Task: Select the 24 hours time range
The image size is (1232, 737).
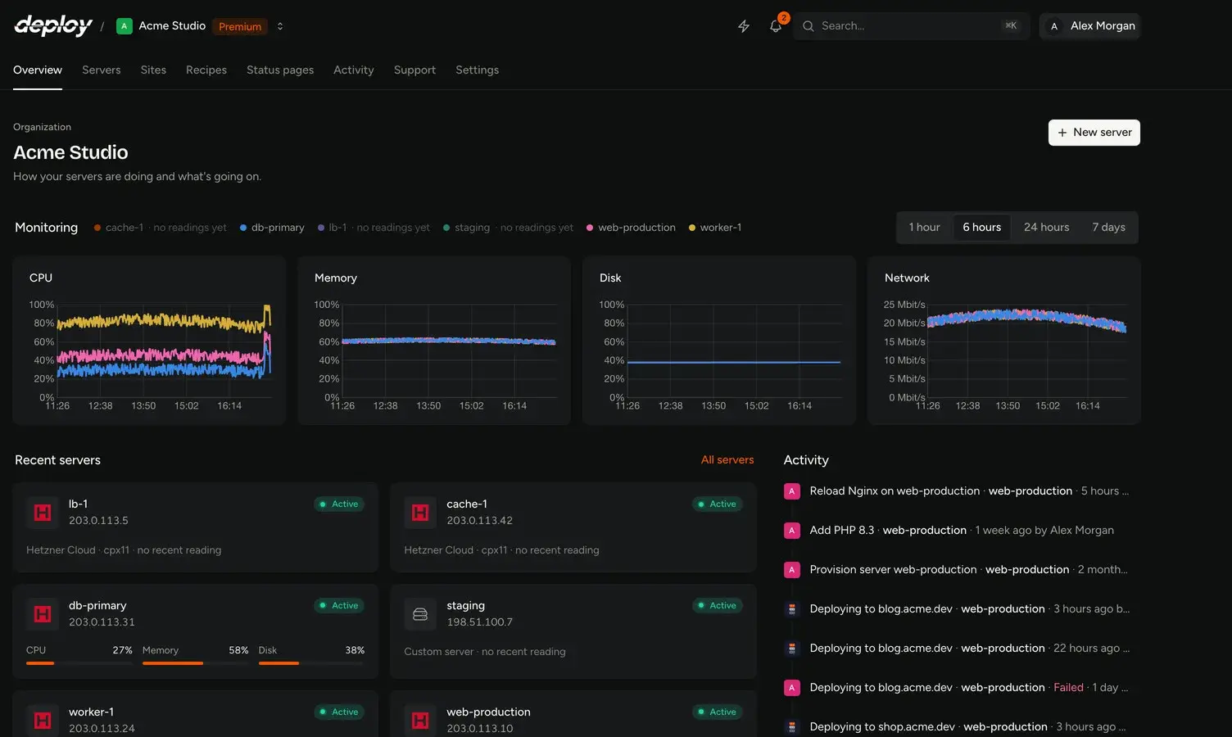Action: [1047, 228]
